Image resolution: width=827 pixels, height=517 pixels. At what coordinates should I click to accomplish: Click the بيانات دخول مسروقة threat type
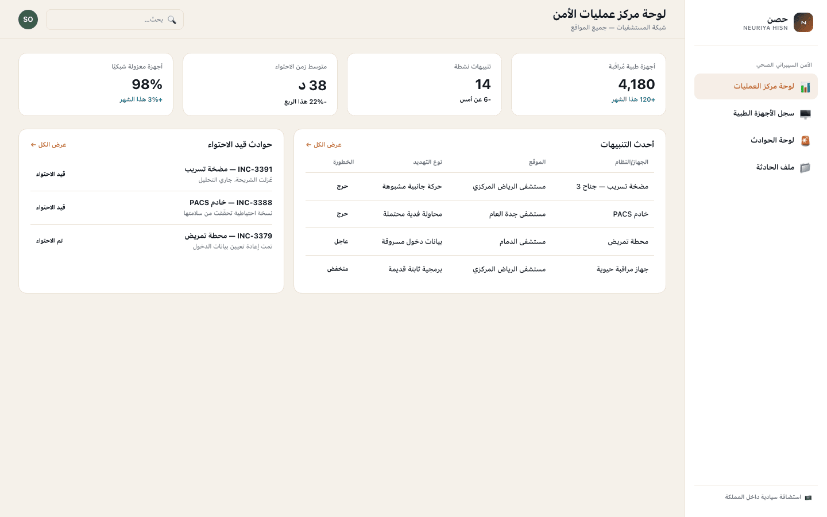click(x=412, y=242)
